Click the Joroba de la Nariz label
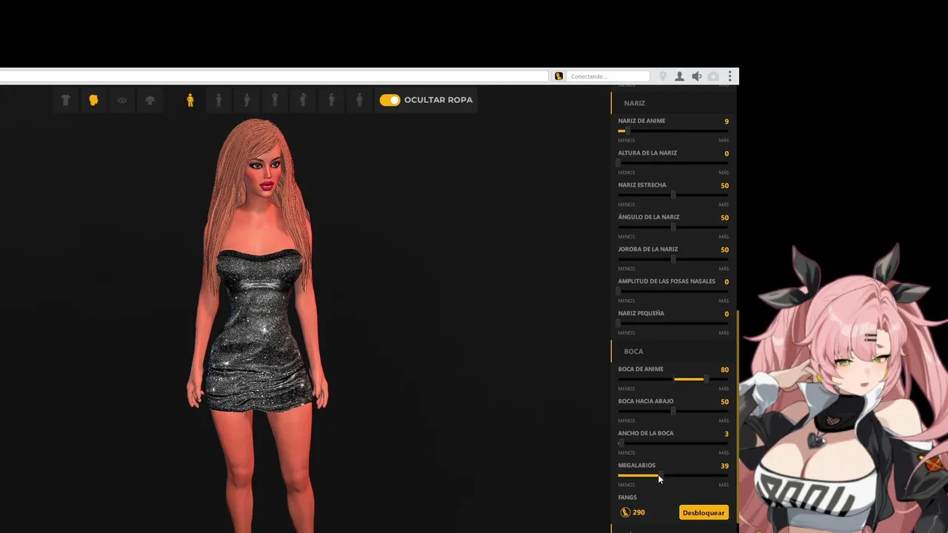948x533 pixels. pyautogui.click(x=648, y=249)
